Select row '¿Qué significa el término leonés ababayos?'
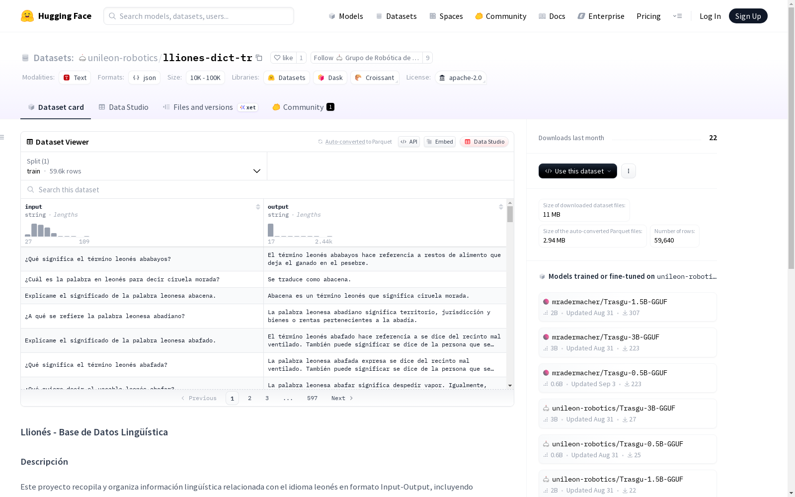Viewport: 795px width, 497px height. [263, 259]
